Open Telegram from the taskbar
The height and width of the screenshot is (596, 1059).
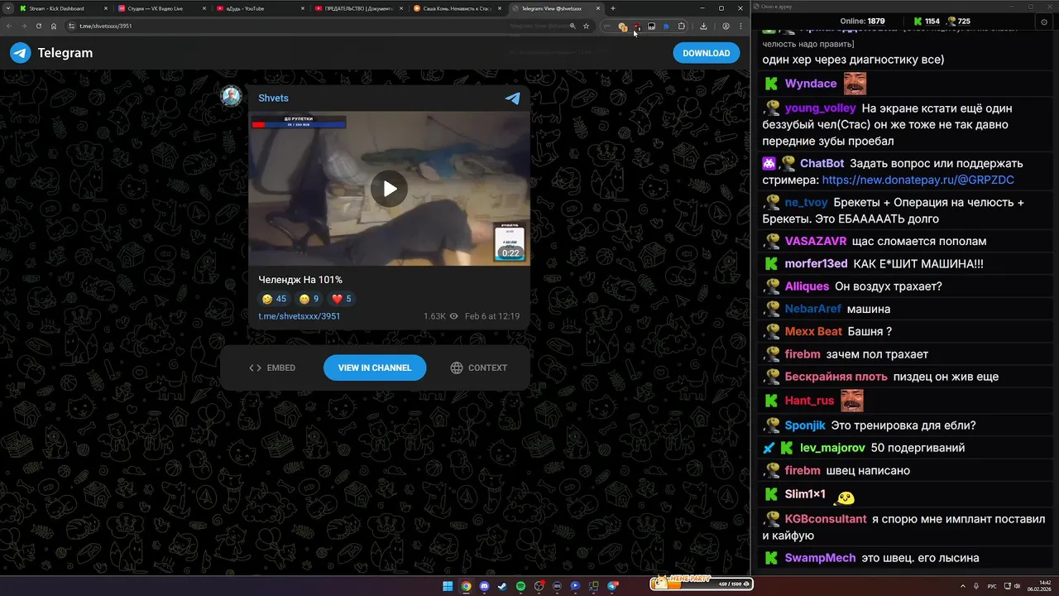[613, 586]
